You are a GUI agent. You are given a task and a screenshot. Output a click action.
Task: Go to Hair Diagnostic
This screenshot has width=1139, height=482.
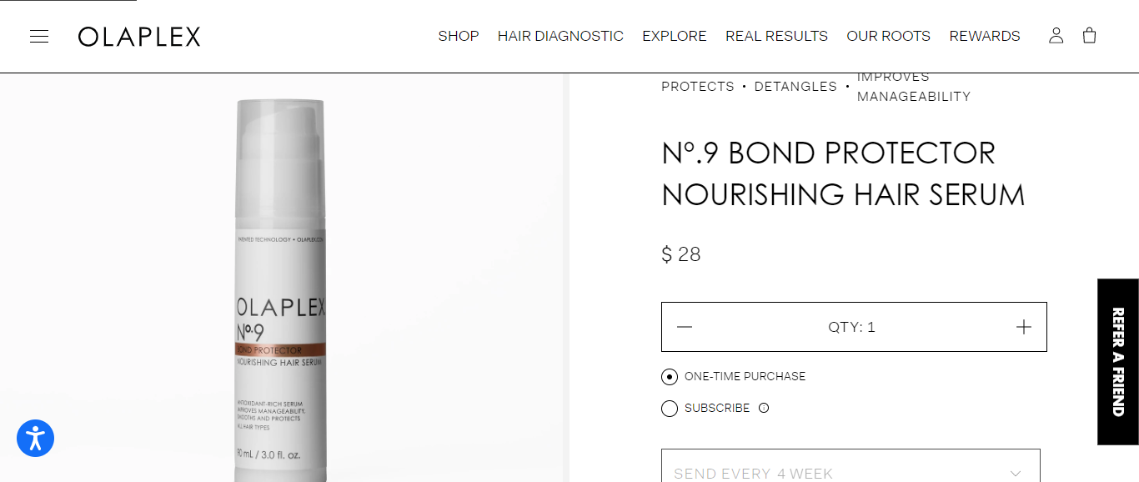pyautogui.click(x=560, y=36)
